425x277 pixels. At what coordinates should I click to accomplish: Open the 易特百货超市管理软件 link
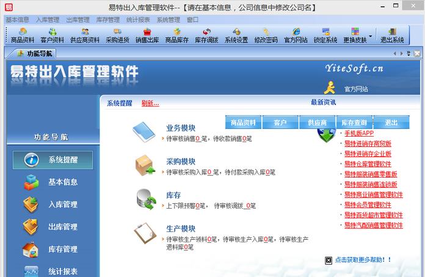click(374, 215)
